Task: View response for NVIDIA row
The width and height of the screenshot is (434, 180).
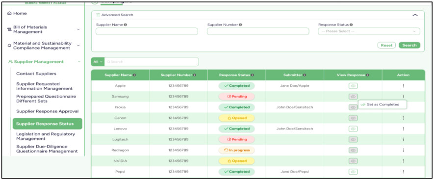Action: (x=353, y=161)
